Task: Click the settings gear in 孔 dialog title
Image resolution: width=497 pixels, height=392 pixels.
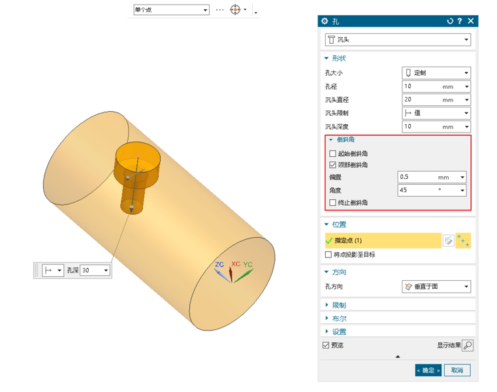Action: (325, 21)
